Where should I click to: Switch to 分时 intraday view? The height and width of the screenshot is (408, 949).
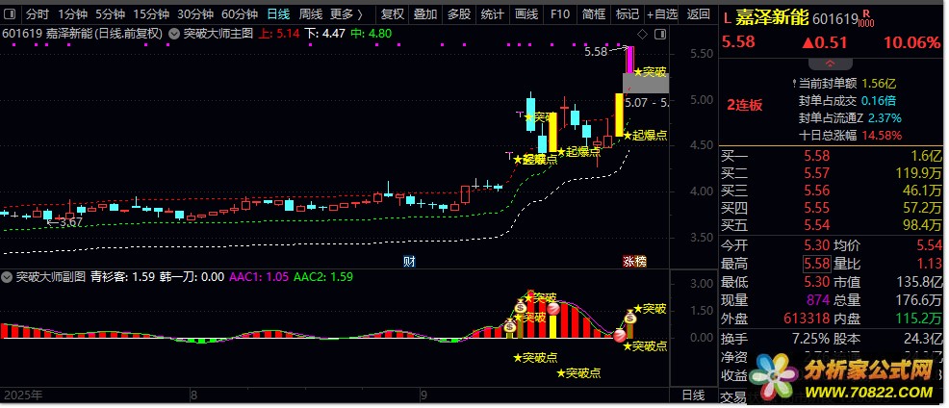click(38, 13)
